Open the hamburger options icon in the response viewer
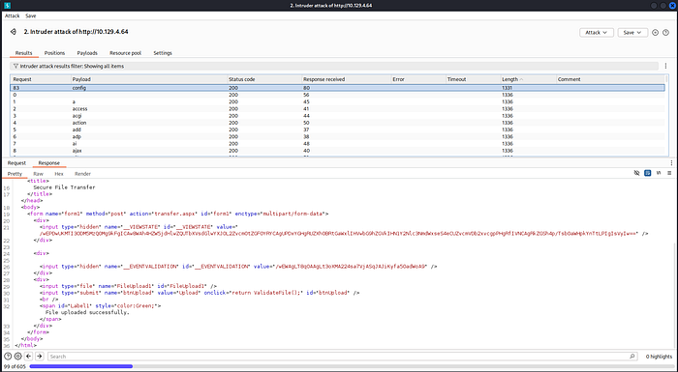Screen dimensions: 678x372 [x=669, y=173]
